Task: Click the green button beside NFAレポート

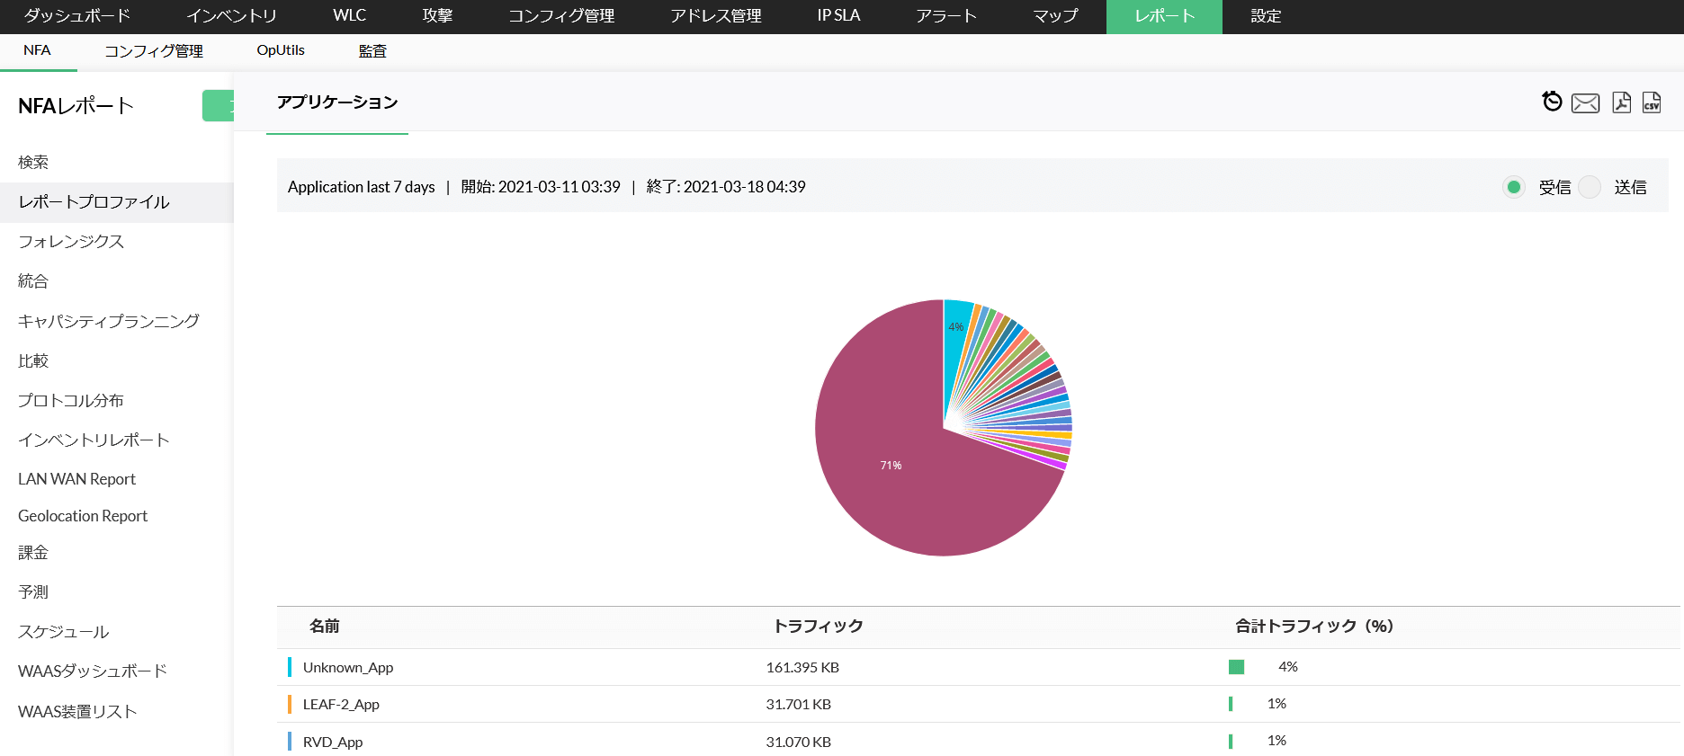Action: click(x=219, y=106)
